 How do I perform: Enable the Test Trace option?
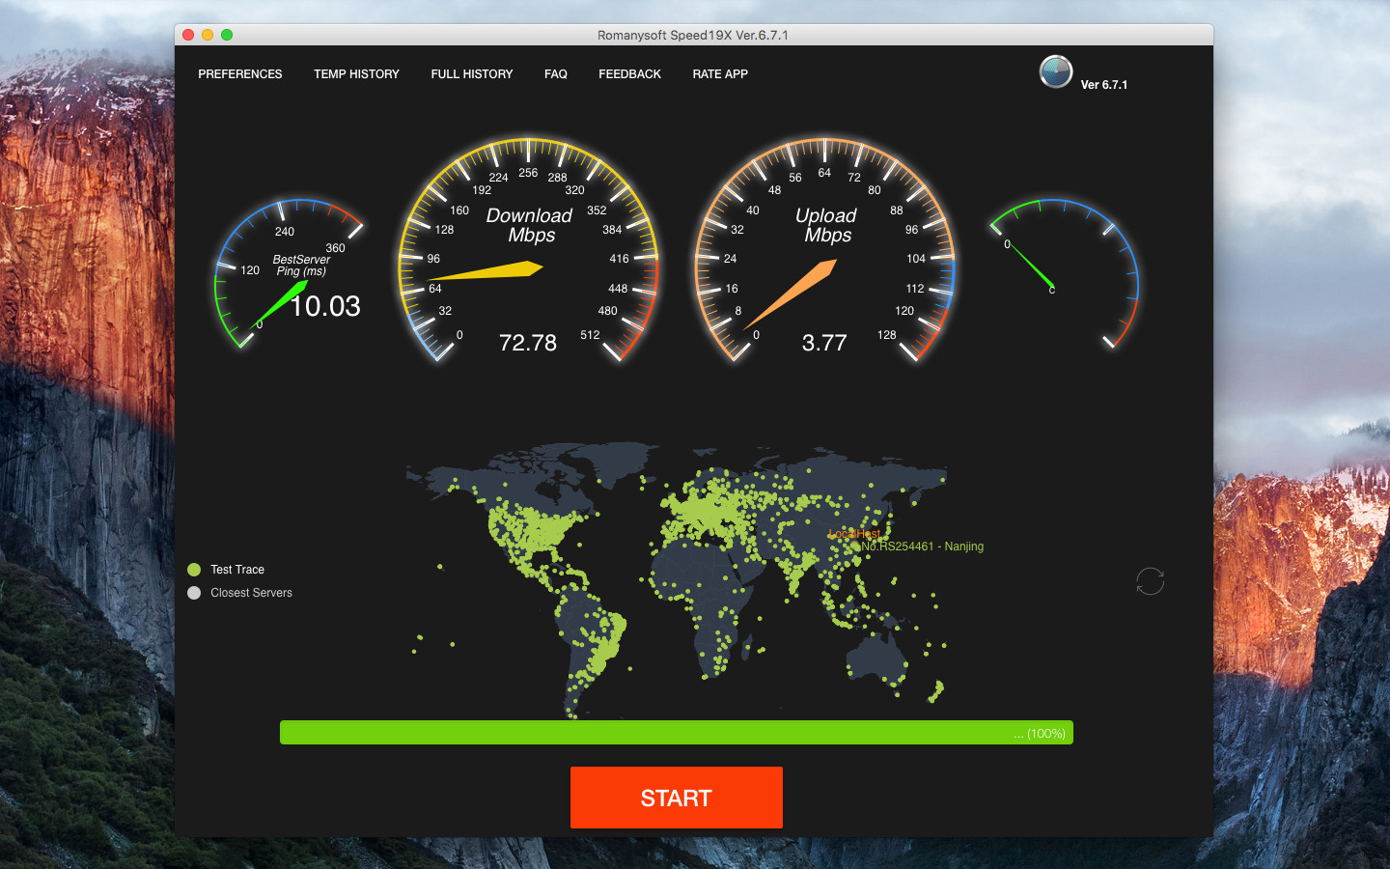click(x=236, y=570)
